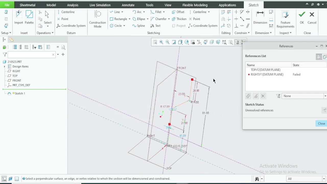327x184 pixels.
Task: Select the Spline tool
Action: pos(138,26)
